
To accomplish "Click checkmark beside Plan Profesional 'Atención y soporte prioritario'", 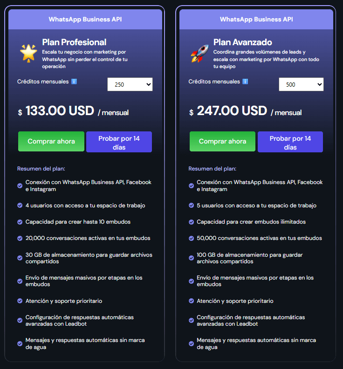I will click(20, 301).
